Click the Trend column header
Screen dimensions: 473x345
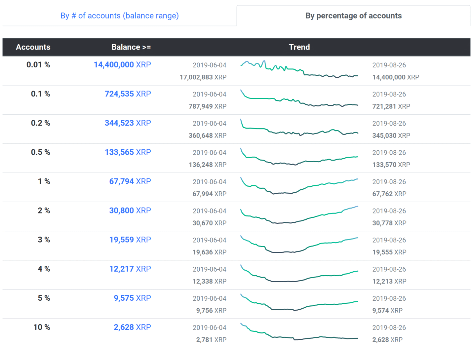click(299, 47)
